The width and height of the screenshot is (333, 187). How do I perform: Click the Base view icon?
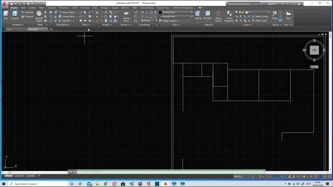coord(288,15)
